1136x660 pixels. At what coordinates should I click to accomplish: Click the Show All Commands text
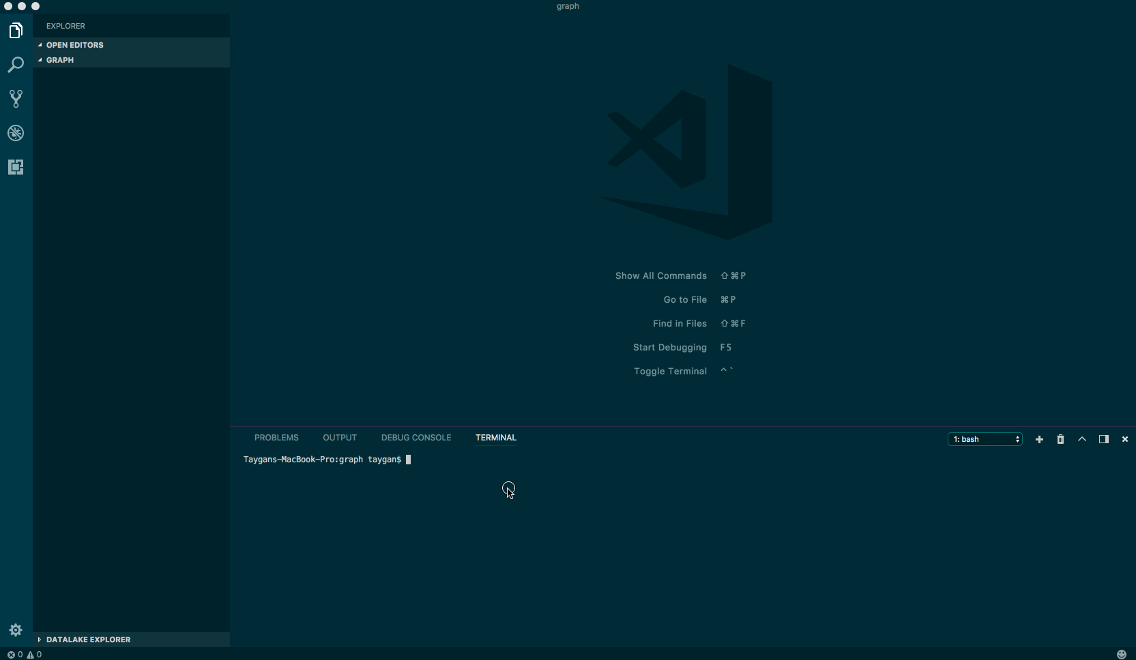[661, 276]
